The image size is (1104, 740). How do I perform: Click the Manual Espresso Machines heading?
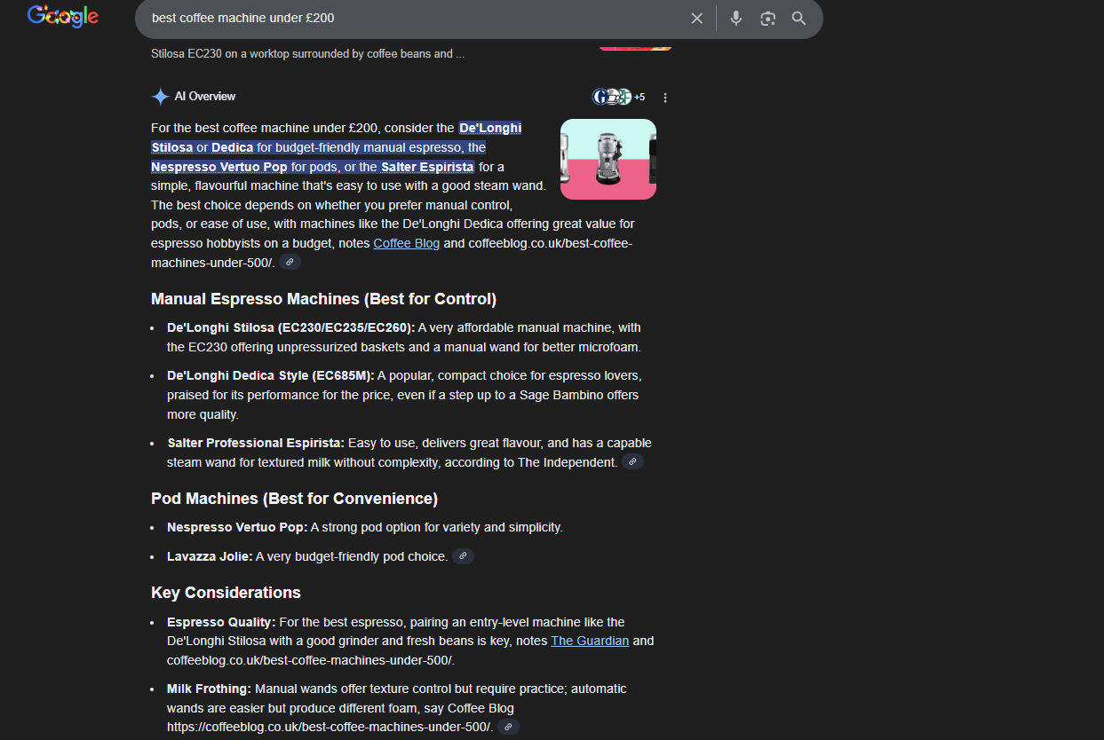tap(323, 299)
